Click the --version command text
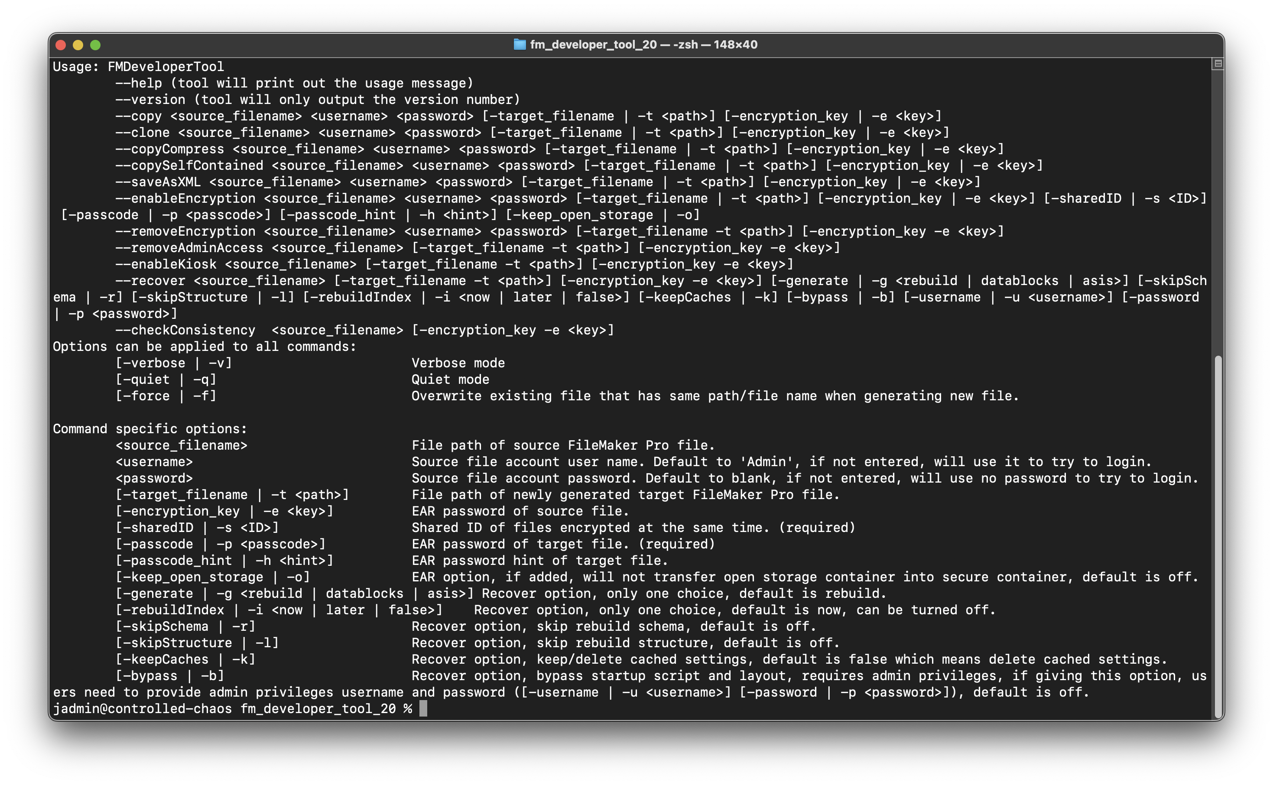Viewport: 1273px width, 785px height. (150, 100)
